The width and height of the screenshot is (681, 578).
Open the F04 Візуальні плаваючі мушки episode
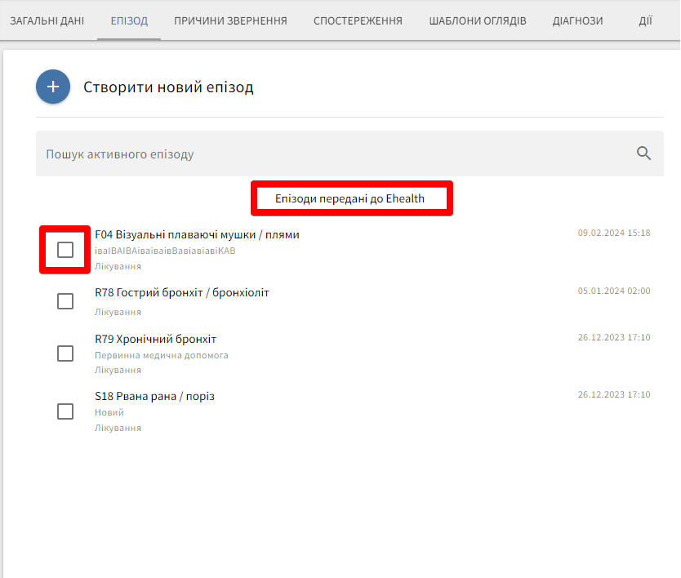[197, 234]
